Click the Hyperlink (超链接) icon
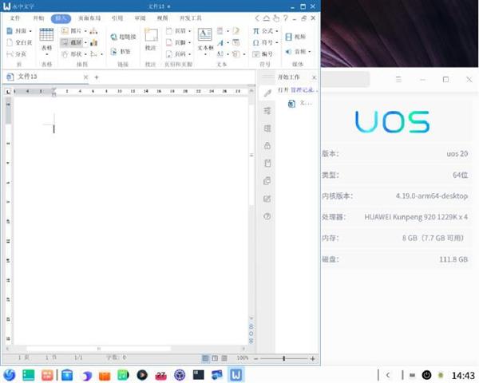Screen dimensions: 479x383 (124, 37)
